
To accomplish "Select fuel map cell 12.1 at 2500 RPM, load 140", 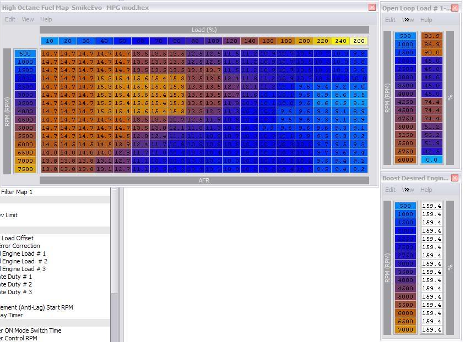I will tap(250, 86).
